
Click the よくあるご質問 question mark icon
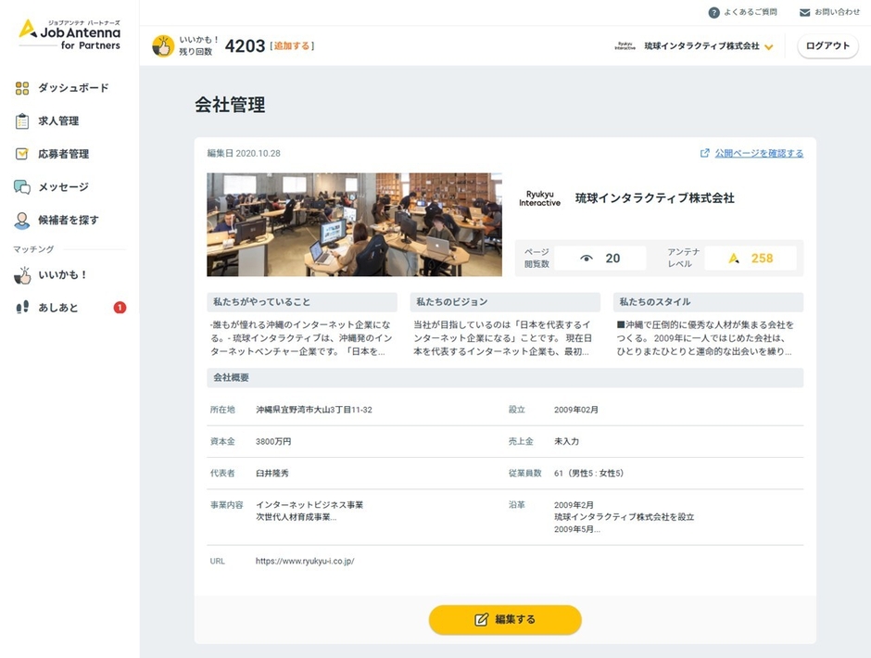coord(713,12)
